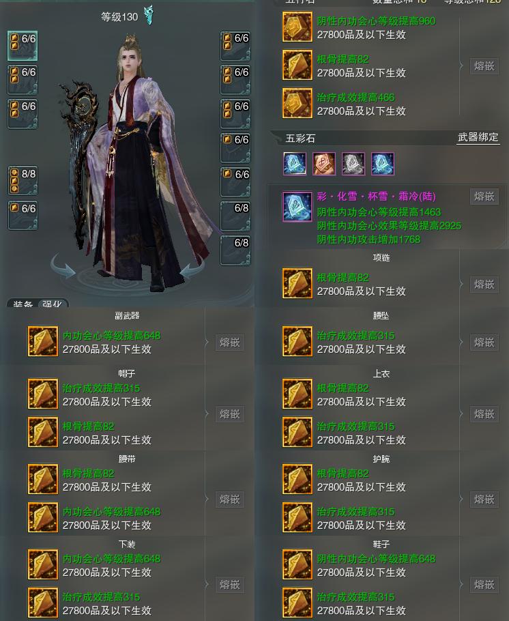509x621 pixels.
Task: Click the stone icon under 副武器
Action: pyautogui.click(x=43, y=341)
